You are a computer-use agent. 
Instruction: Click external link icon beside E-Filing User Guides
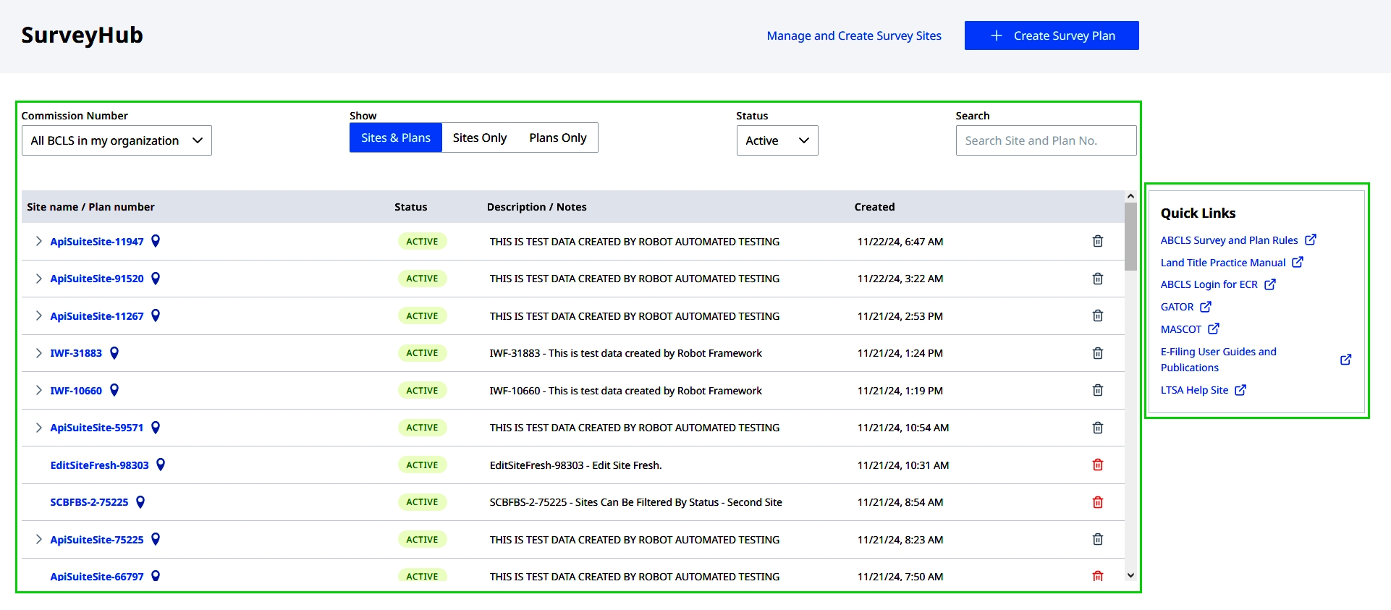(x=1345, y=360)
